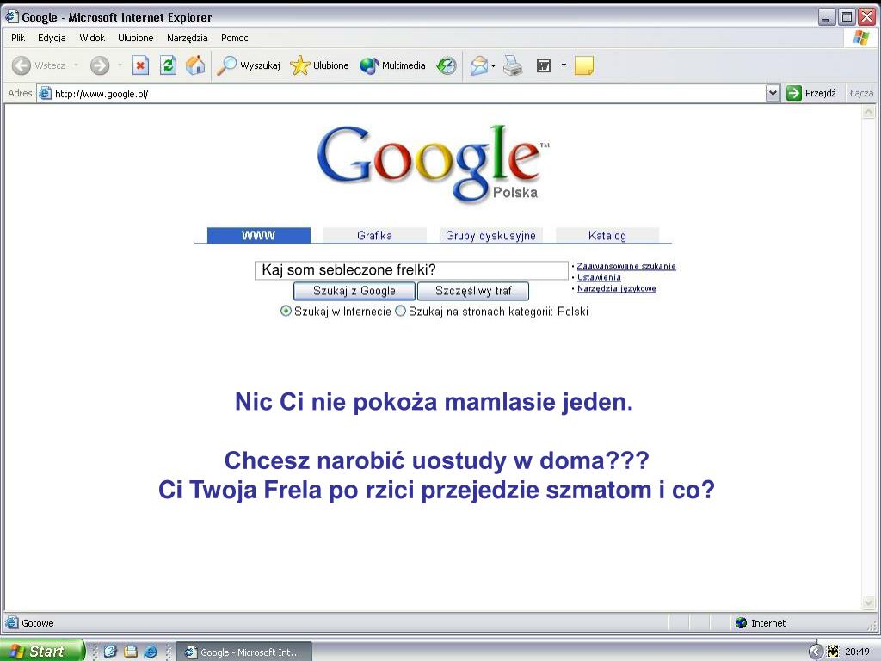Click the Google search input field

pos(411,269)
